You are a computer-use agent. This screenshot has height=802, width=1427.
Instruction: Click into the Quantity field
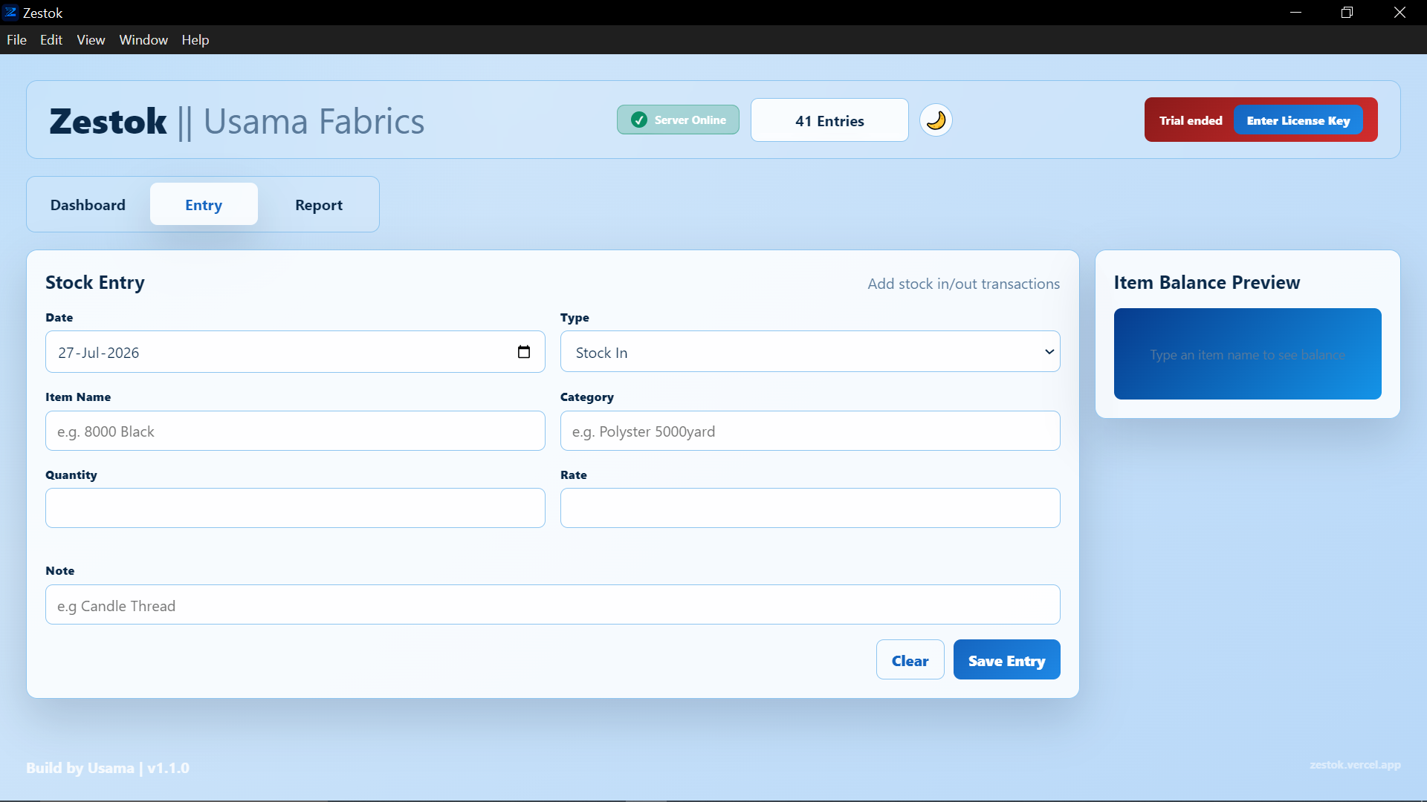(x=295, y=509)
